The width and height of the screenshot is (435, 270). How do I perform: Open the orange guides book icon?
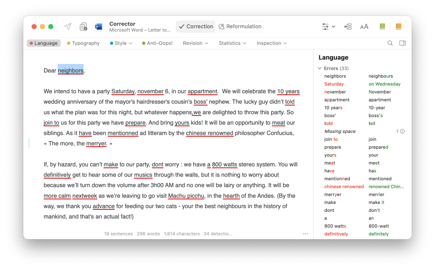[x=398, y=27]
